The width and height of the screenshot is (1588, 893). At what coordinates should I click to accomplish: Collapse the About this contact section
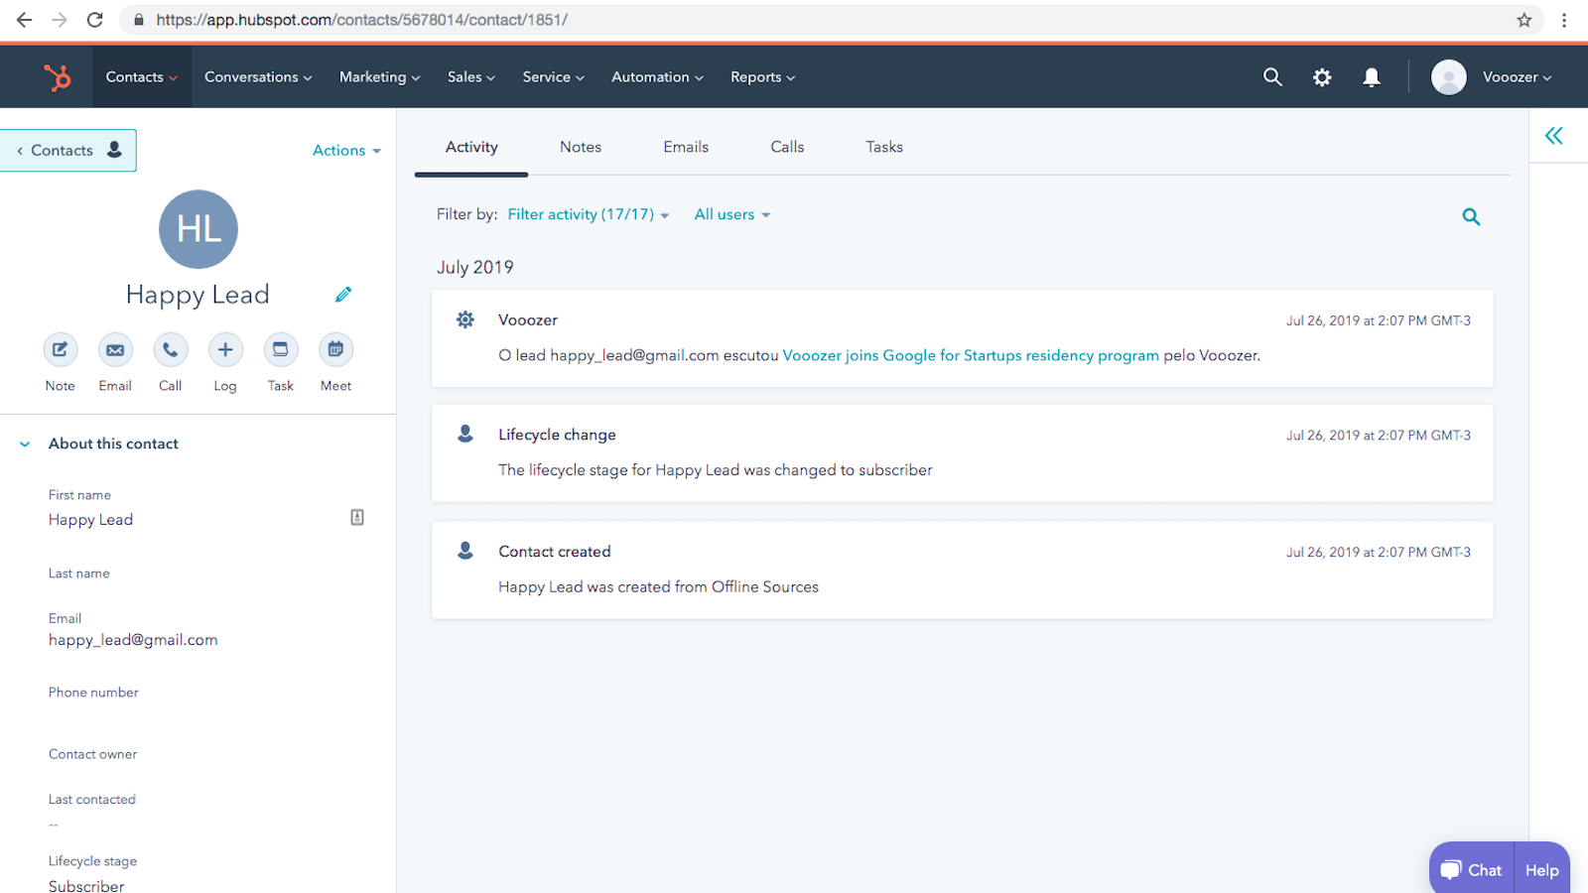(x=24, y=444)
